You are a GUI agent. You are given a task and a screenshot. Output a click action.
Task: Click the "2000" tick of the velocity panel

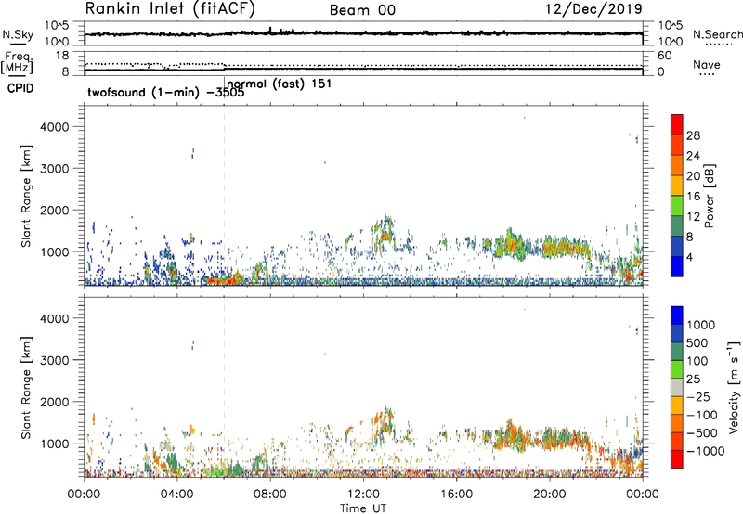coord(55,402)
